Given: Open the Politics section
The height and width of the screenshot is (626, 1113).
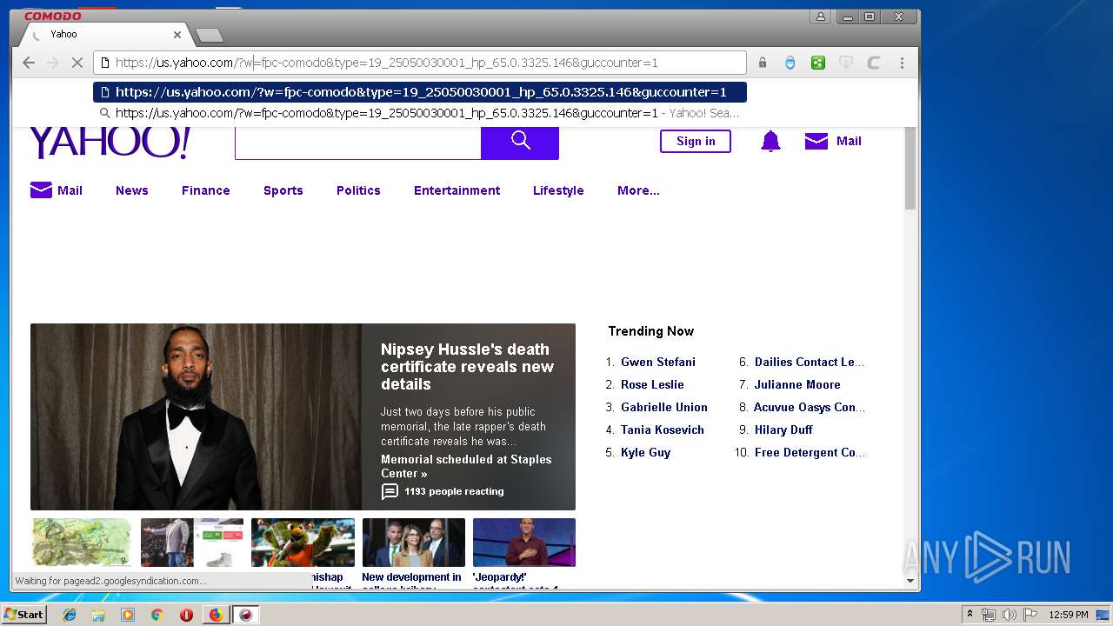Looking at the screenshot, I should pos(358,190).
